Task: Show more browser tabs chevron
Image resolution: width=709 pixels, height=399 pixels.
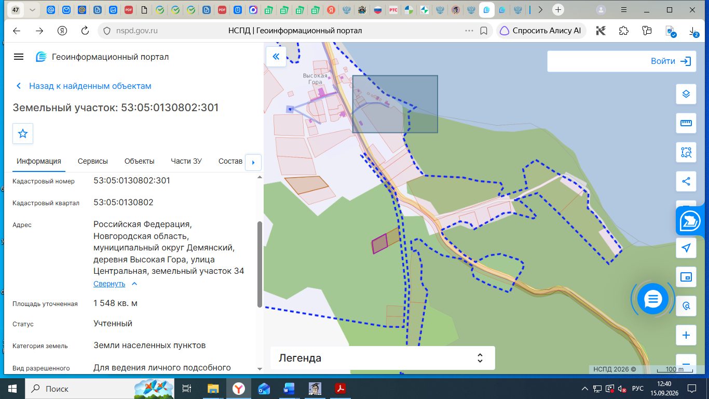Action: tap(540, 9)
